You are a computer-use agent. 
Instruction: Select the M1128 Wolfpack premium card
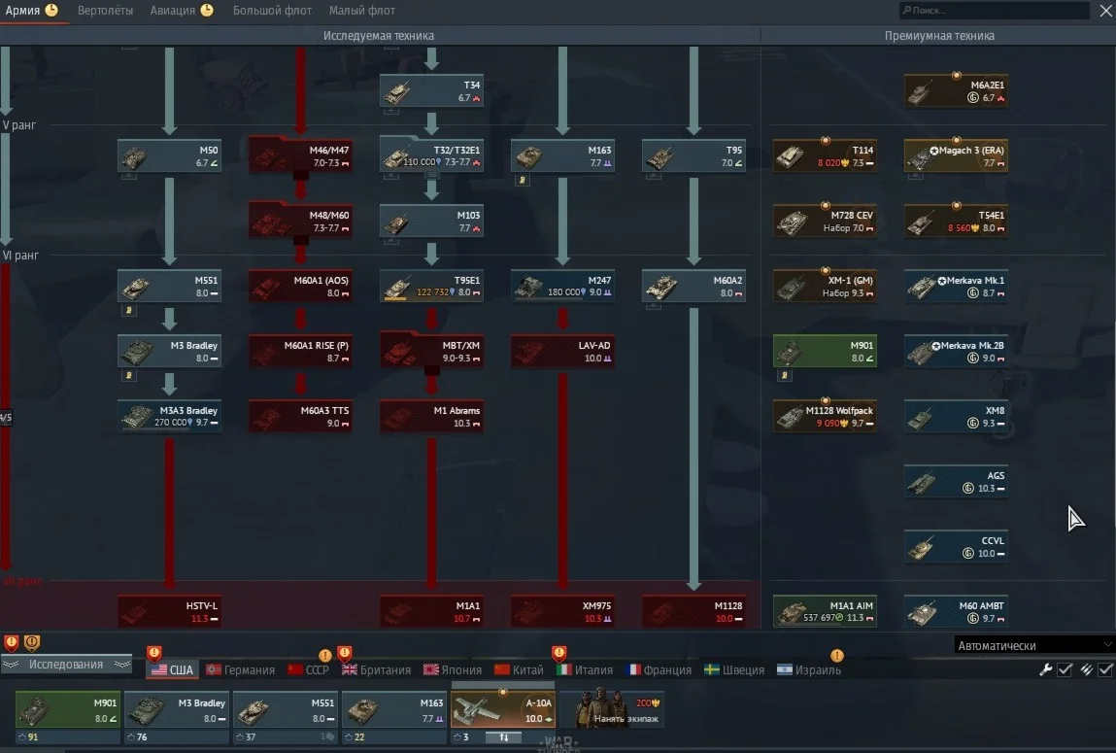coord(825,417)
